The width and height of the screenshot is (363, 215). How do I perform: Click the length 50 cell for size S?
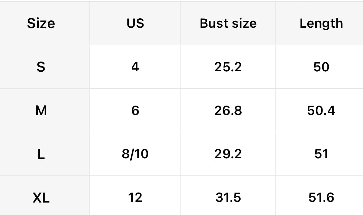pos(321,67)
